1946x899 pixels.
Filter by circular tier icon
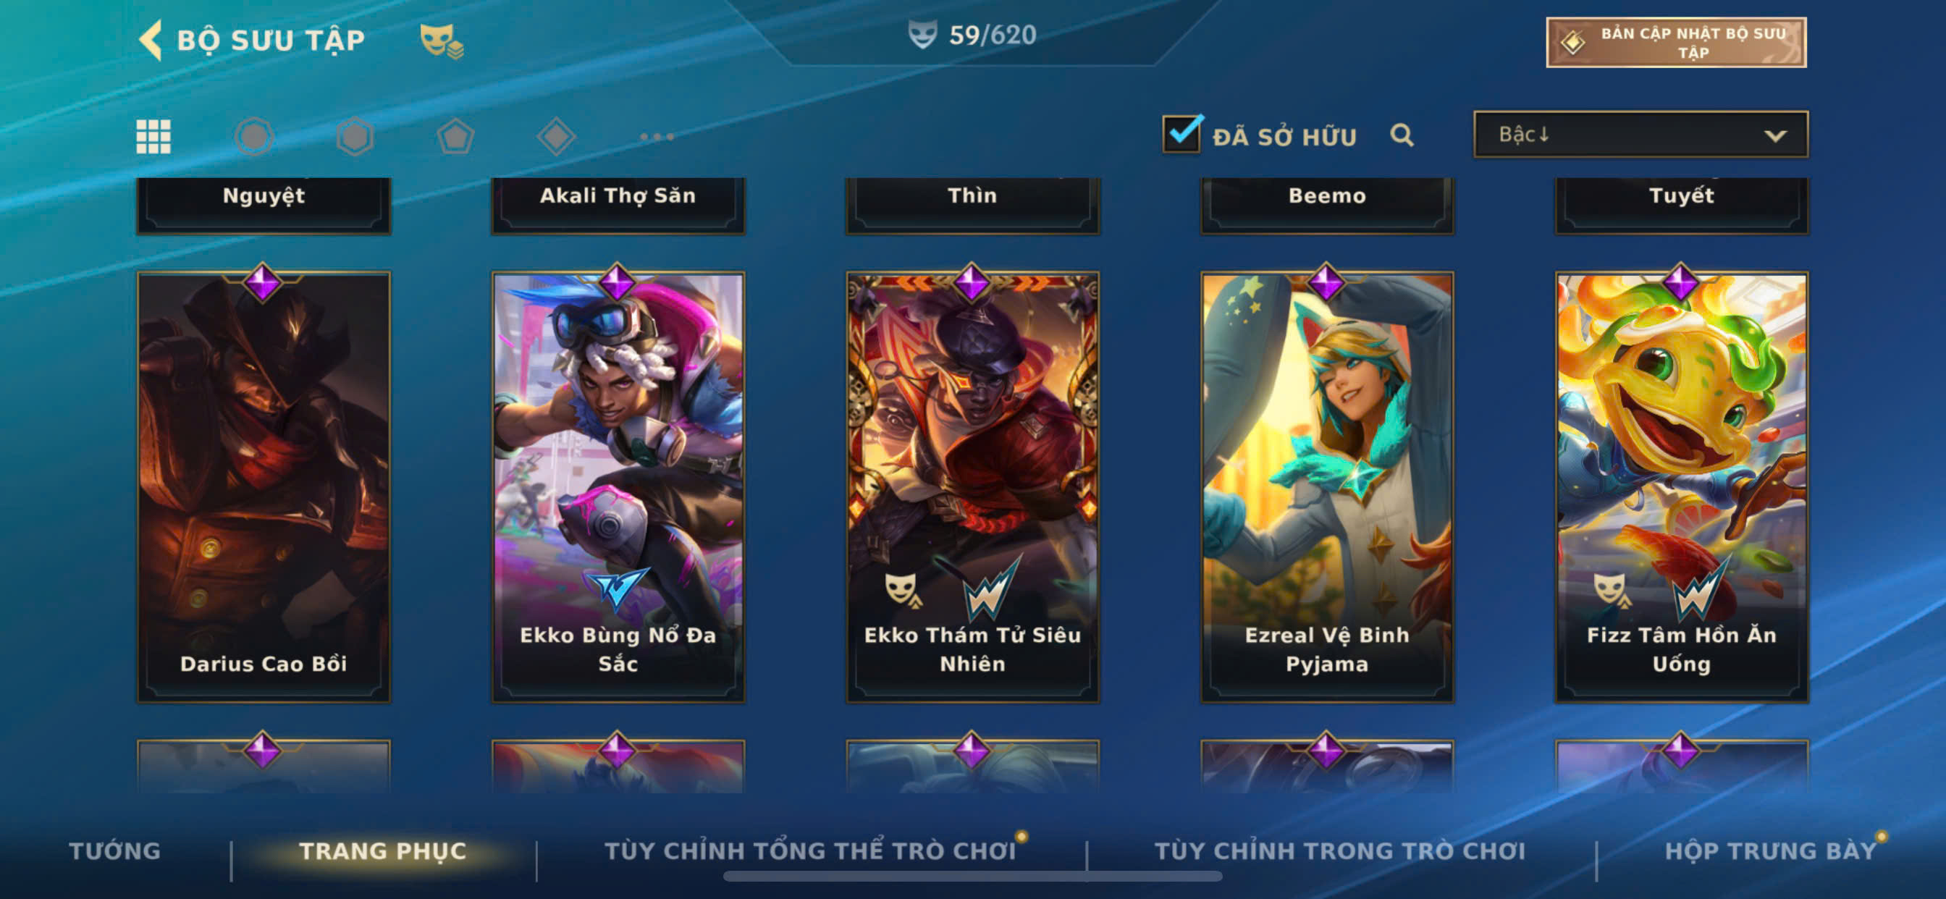(254, 137)
